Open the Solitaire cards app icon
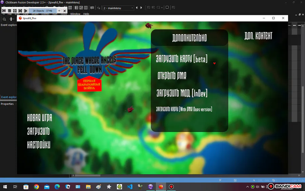 [x=68, y=187]
